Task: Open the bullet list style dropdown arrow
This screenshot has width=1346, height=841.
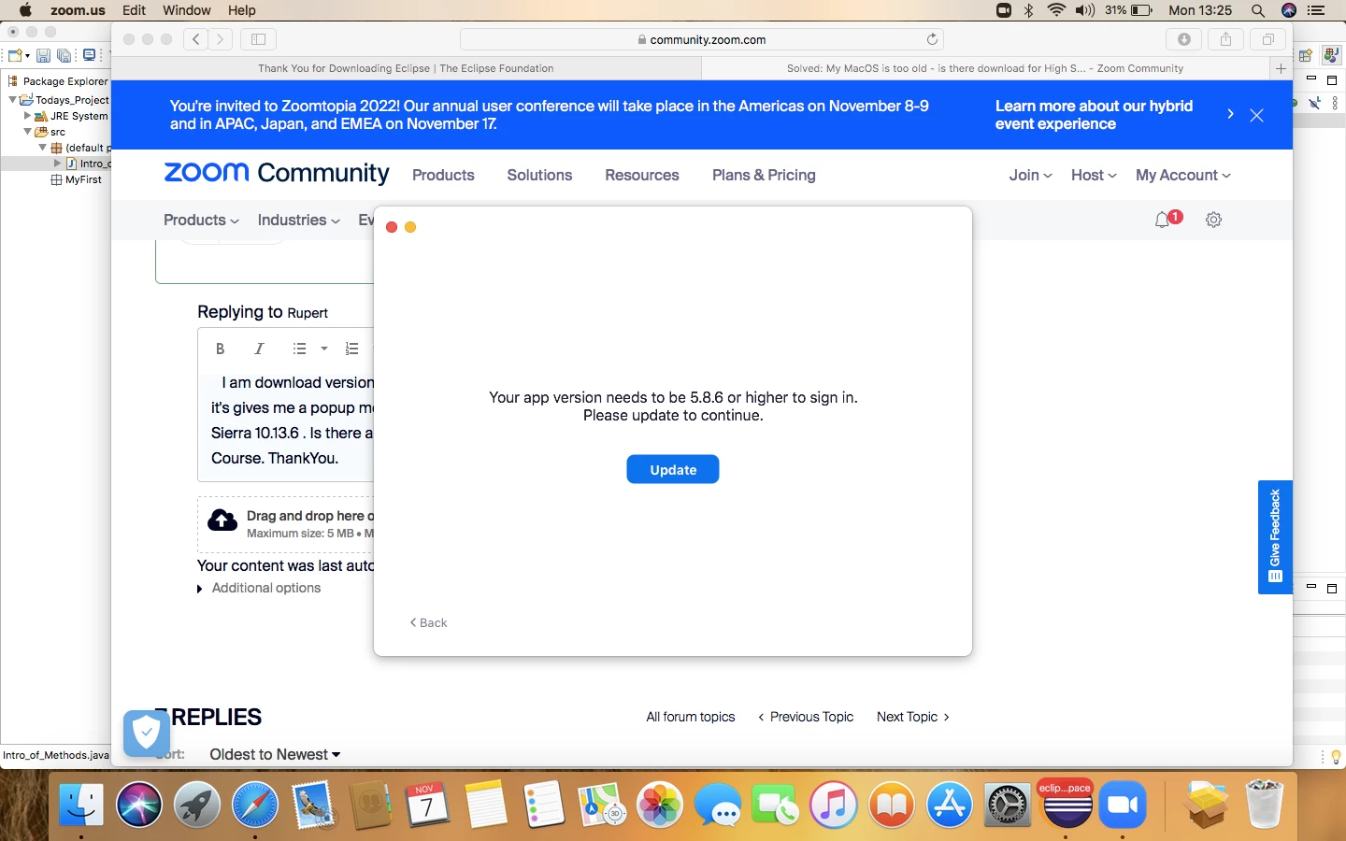Action: point(324,349)
